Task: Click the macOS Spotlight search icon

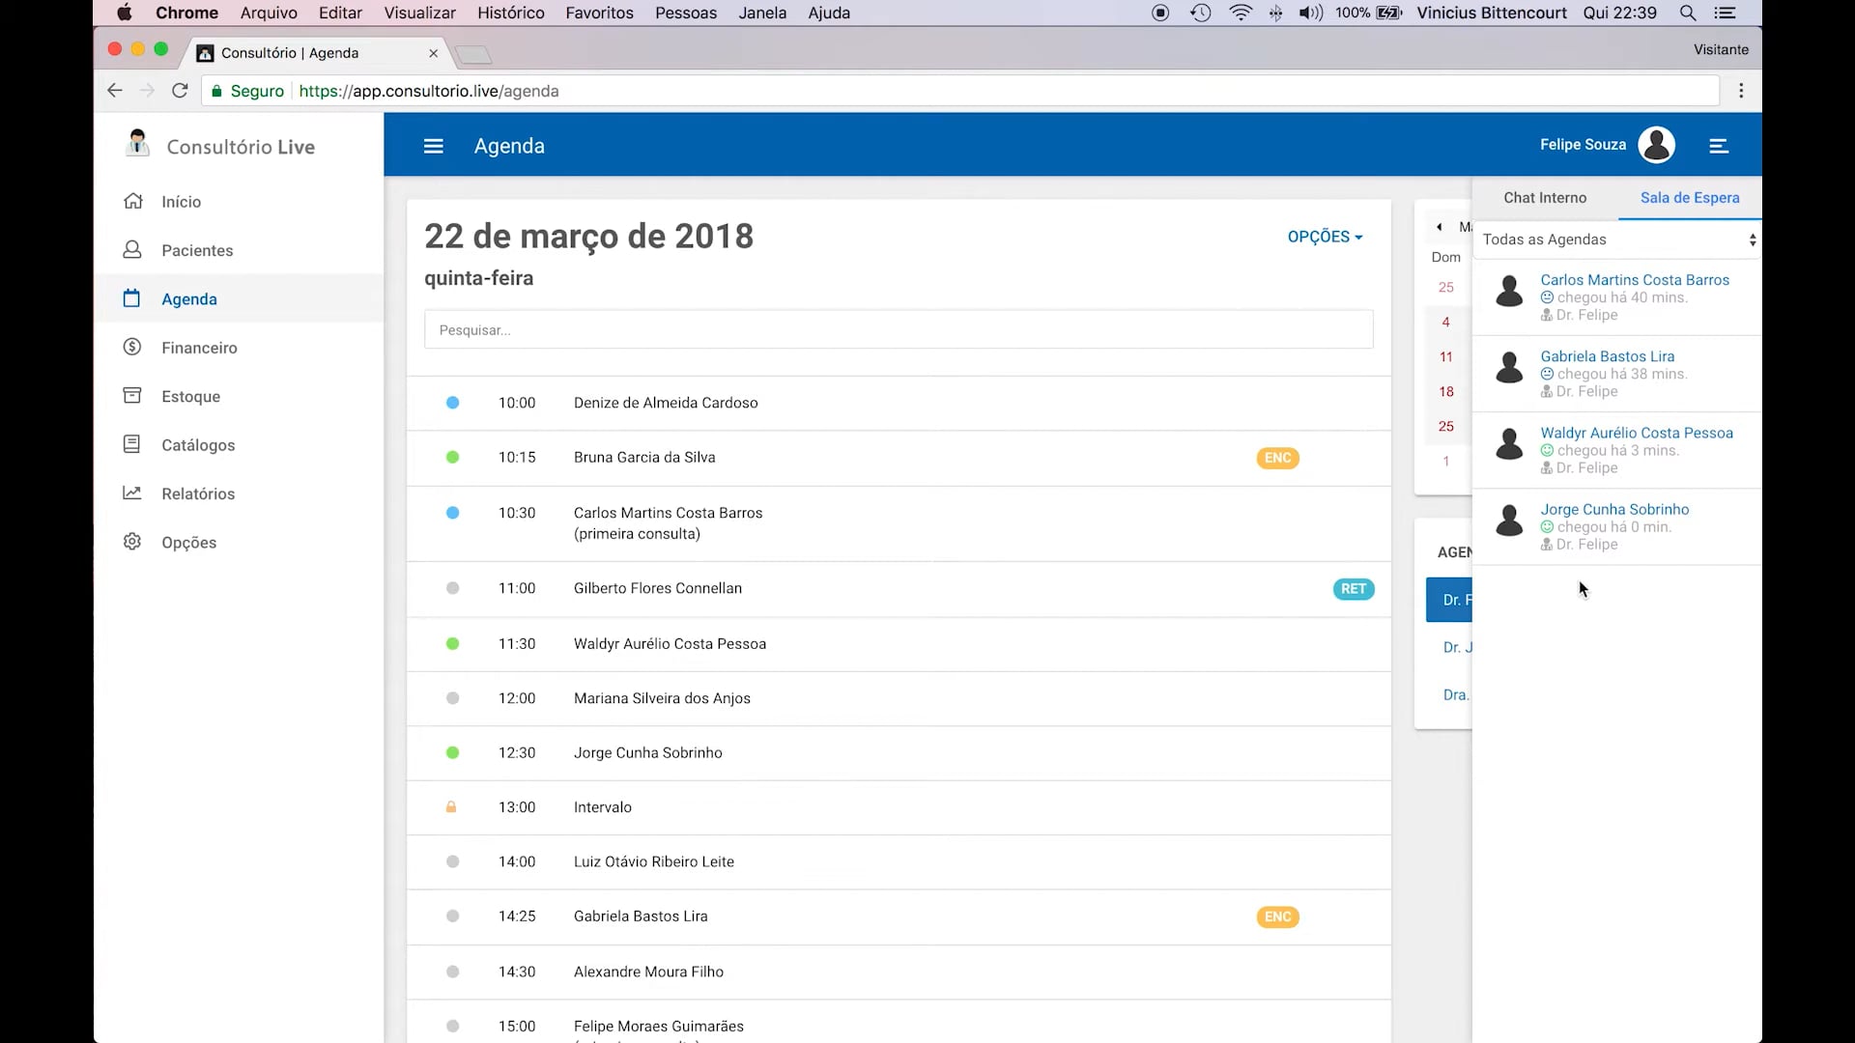Action: pos(1688,13)
